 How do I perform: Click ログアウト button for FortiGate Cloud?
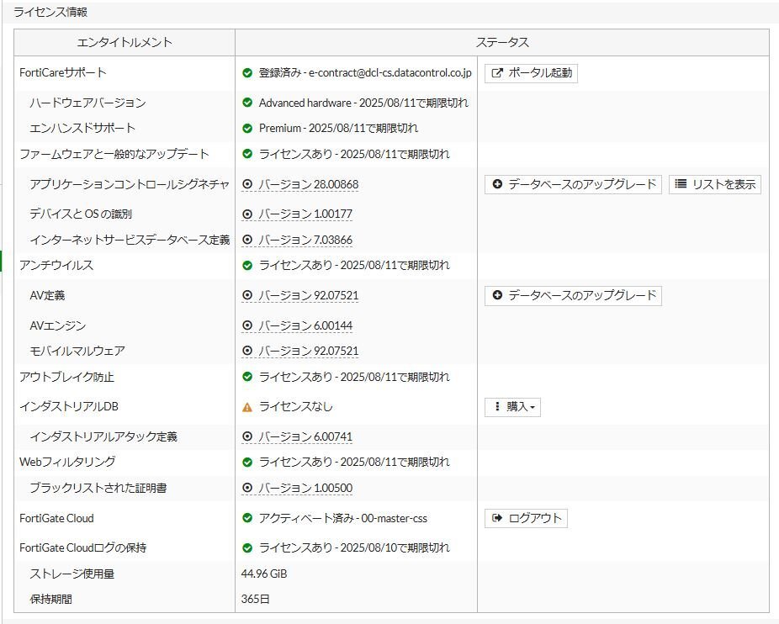pos(526,518)
